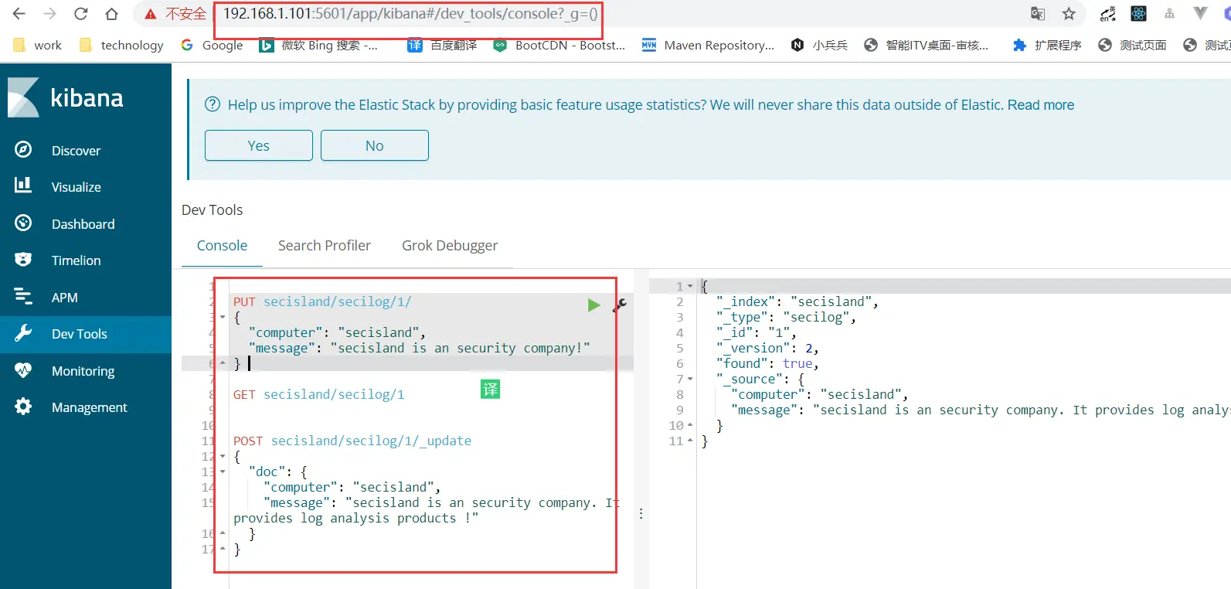Click the fold arrow on editor line 16
The height and width of the screenshot is (589, 1231).
[x=223, y=533]
